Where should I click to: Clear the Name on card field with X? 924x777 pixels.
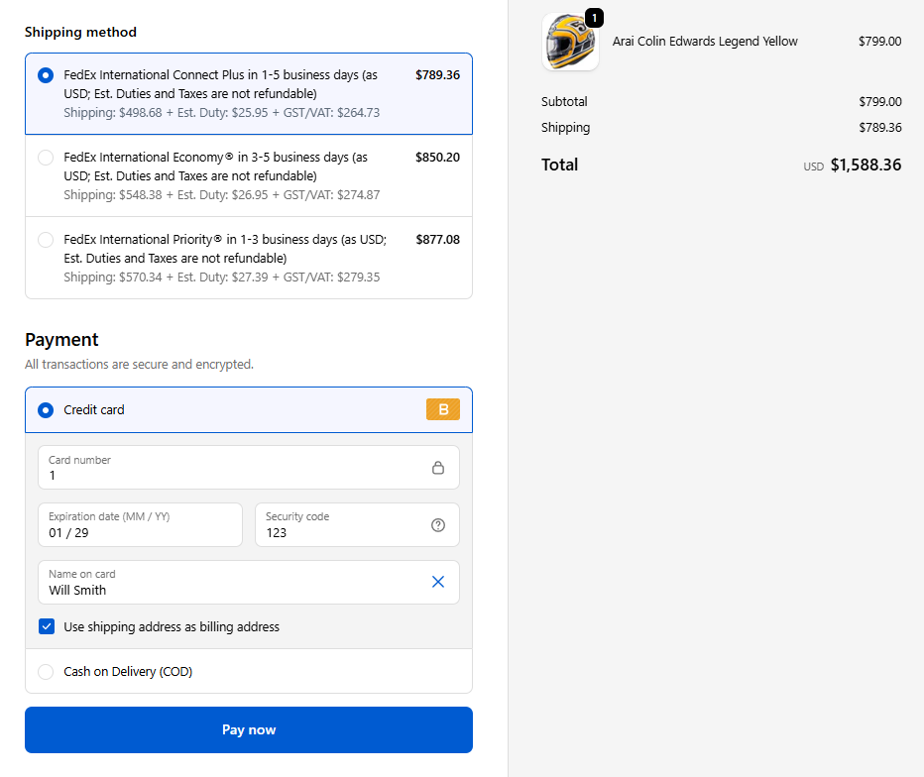click(x=438, y=582)
